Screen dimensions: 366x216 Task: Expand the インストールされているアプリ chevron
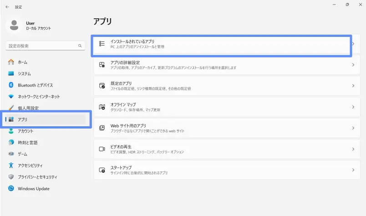[353, 44]
